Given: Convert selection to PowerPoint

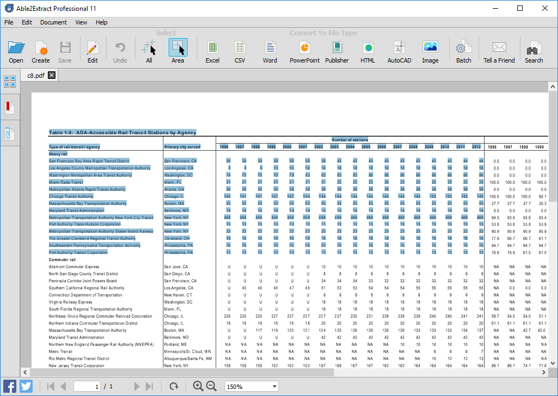Looking at the screenshot, I should click(305, 52).
